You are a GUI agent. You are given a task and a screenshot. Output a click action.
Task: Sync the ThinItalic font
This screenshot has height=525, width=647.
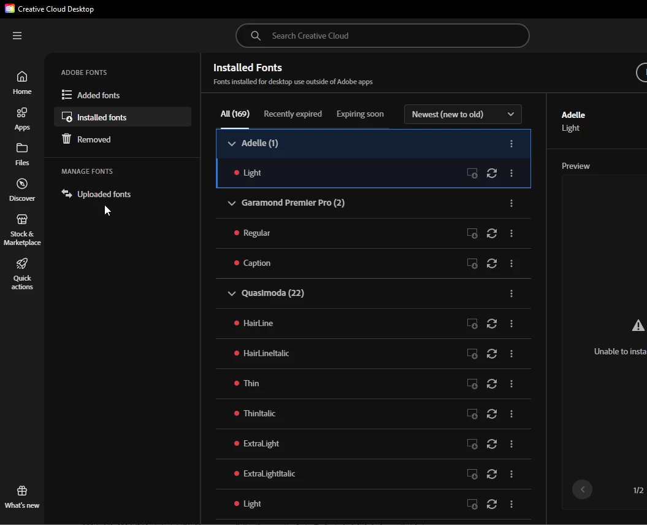click(491, 414)
